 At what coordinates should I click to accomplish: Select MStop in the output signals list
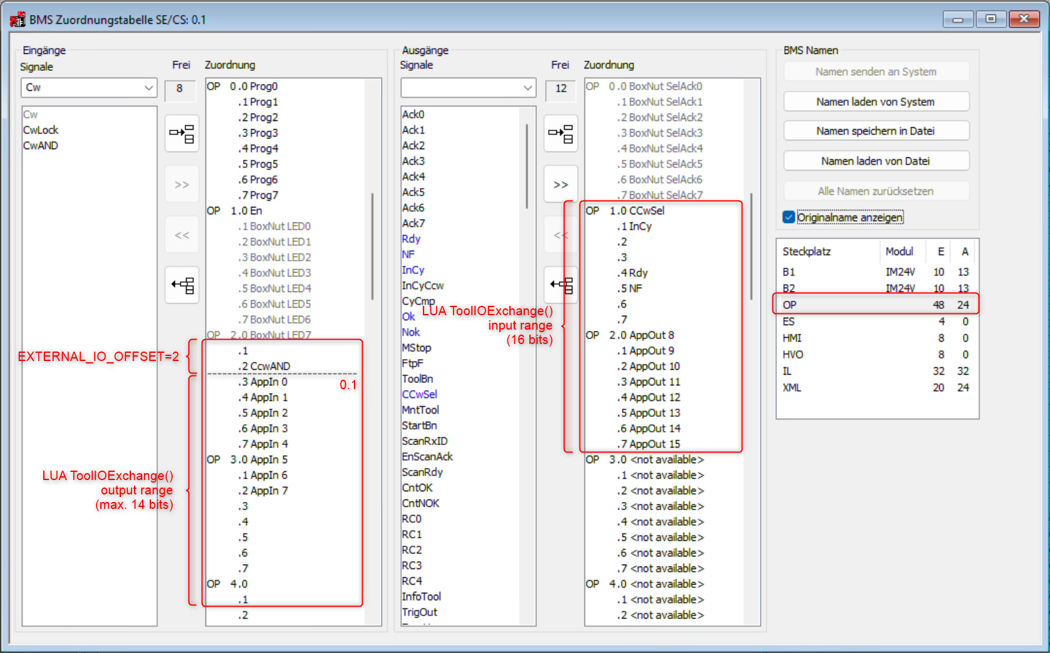click(417, 348)
